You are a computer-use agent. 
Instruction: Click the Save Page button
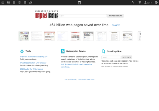point(127,57)
